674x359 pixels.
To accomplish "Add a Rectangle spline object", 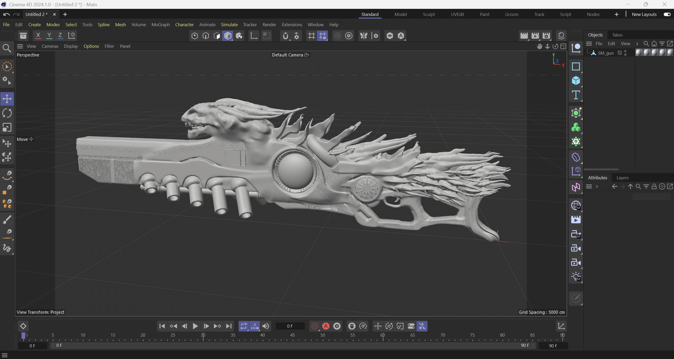I will tap(576, 66).
